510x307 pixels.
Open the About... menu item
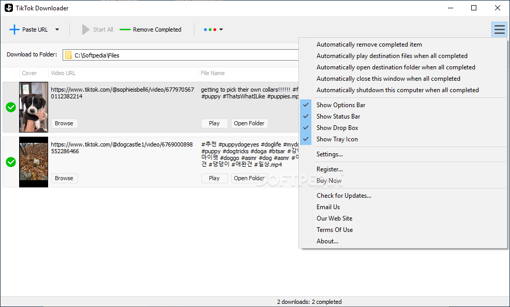click(x=403, y=241)
